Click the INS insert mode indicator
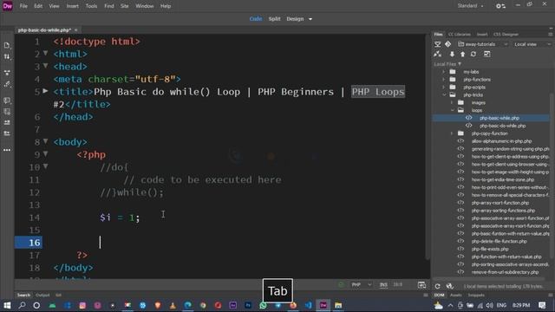This screenshot has width=555, height=312. point(383,285)
